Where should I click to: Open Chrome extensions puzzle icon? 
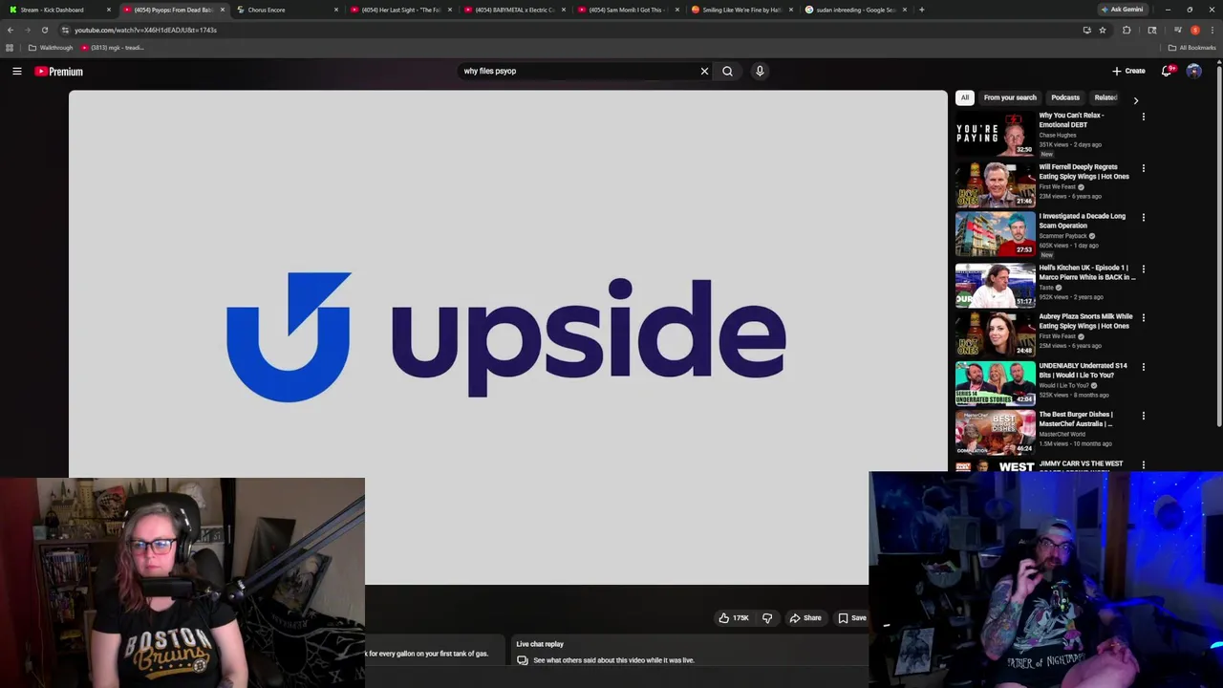point(1126,30)
